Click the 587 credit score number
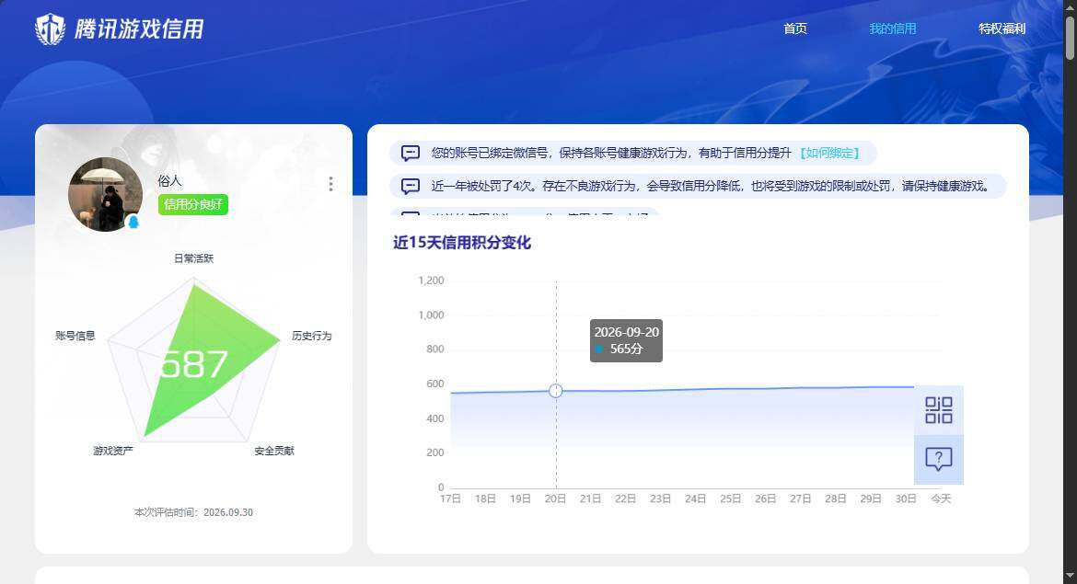This screenshot has height=584, width=1077. pyautogui.click(x=193, y=364)
